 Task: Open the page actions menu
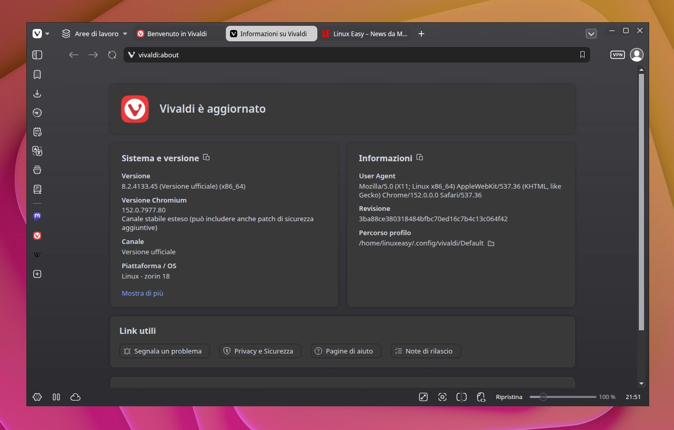pyautogui.click(x=481, y=397)
